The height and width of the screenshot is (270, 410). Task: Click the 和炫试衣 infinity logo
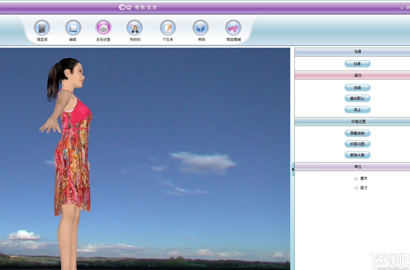pos(125,7)
